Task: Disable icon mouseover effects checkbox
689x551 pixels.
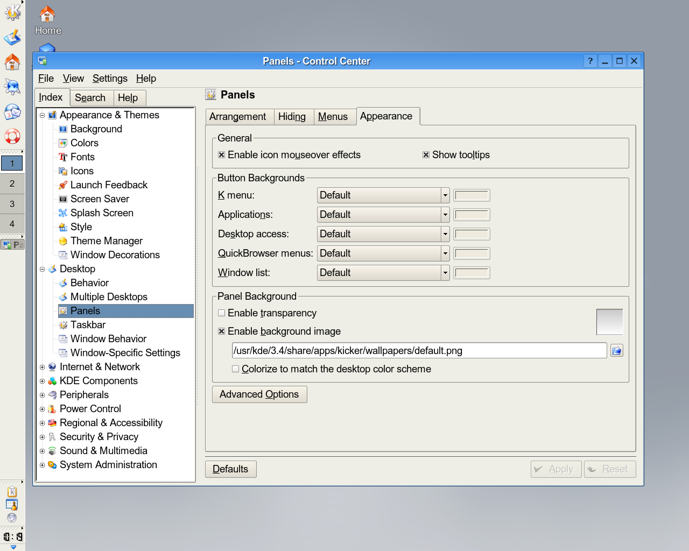Action: coord(221,155)
